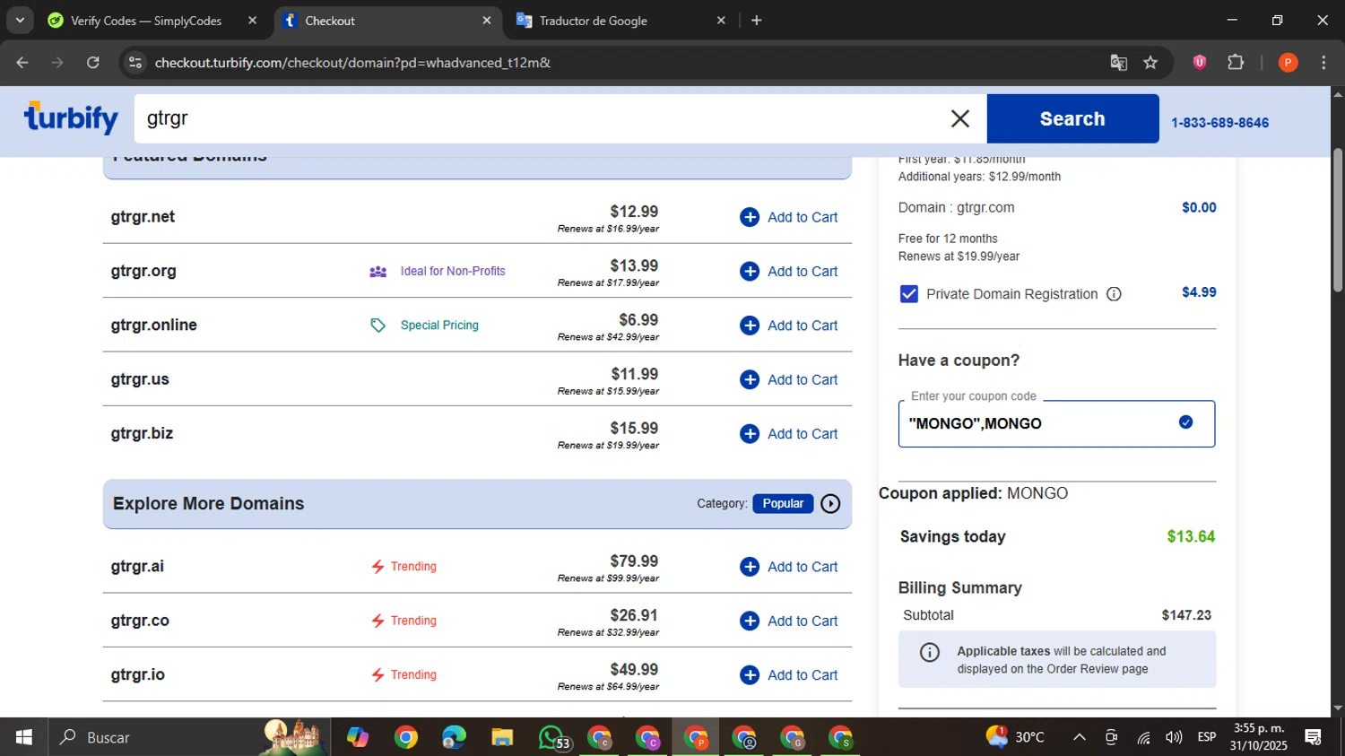
Task: Click the blue Search button
Action: 1072,118
